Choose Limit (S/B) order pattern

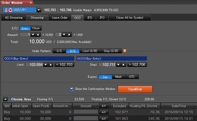tap(90, 51)
